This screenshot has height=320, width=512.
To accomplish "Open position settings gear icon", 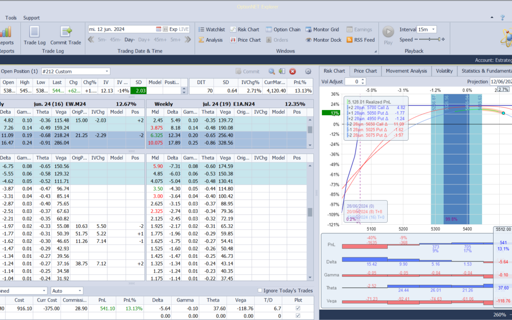I will (x=308, y=71).
